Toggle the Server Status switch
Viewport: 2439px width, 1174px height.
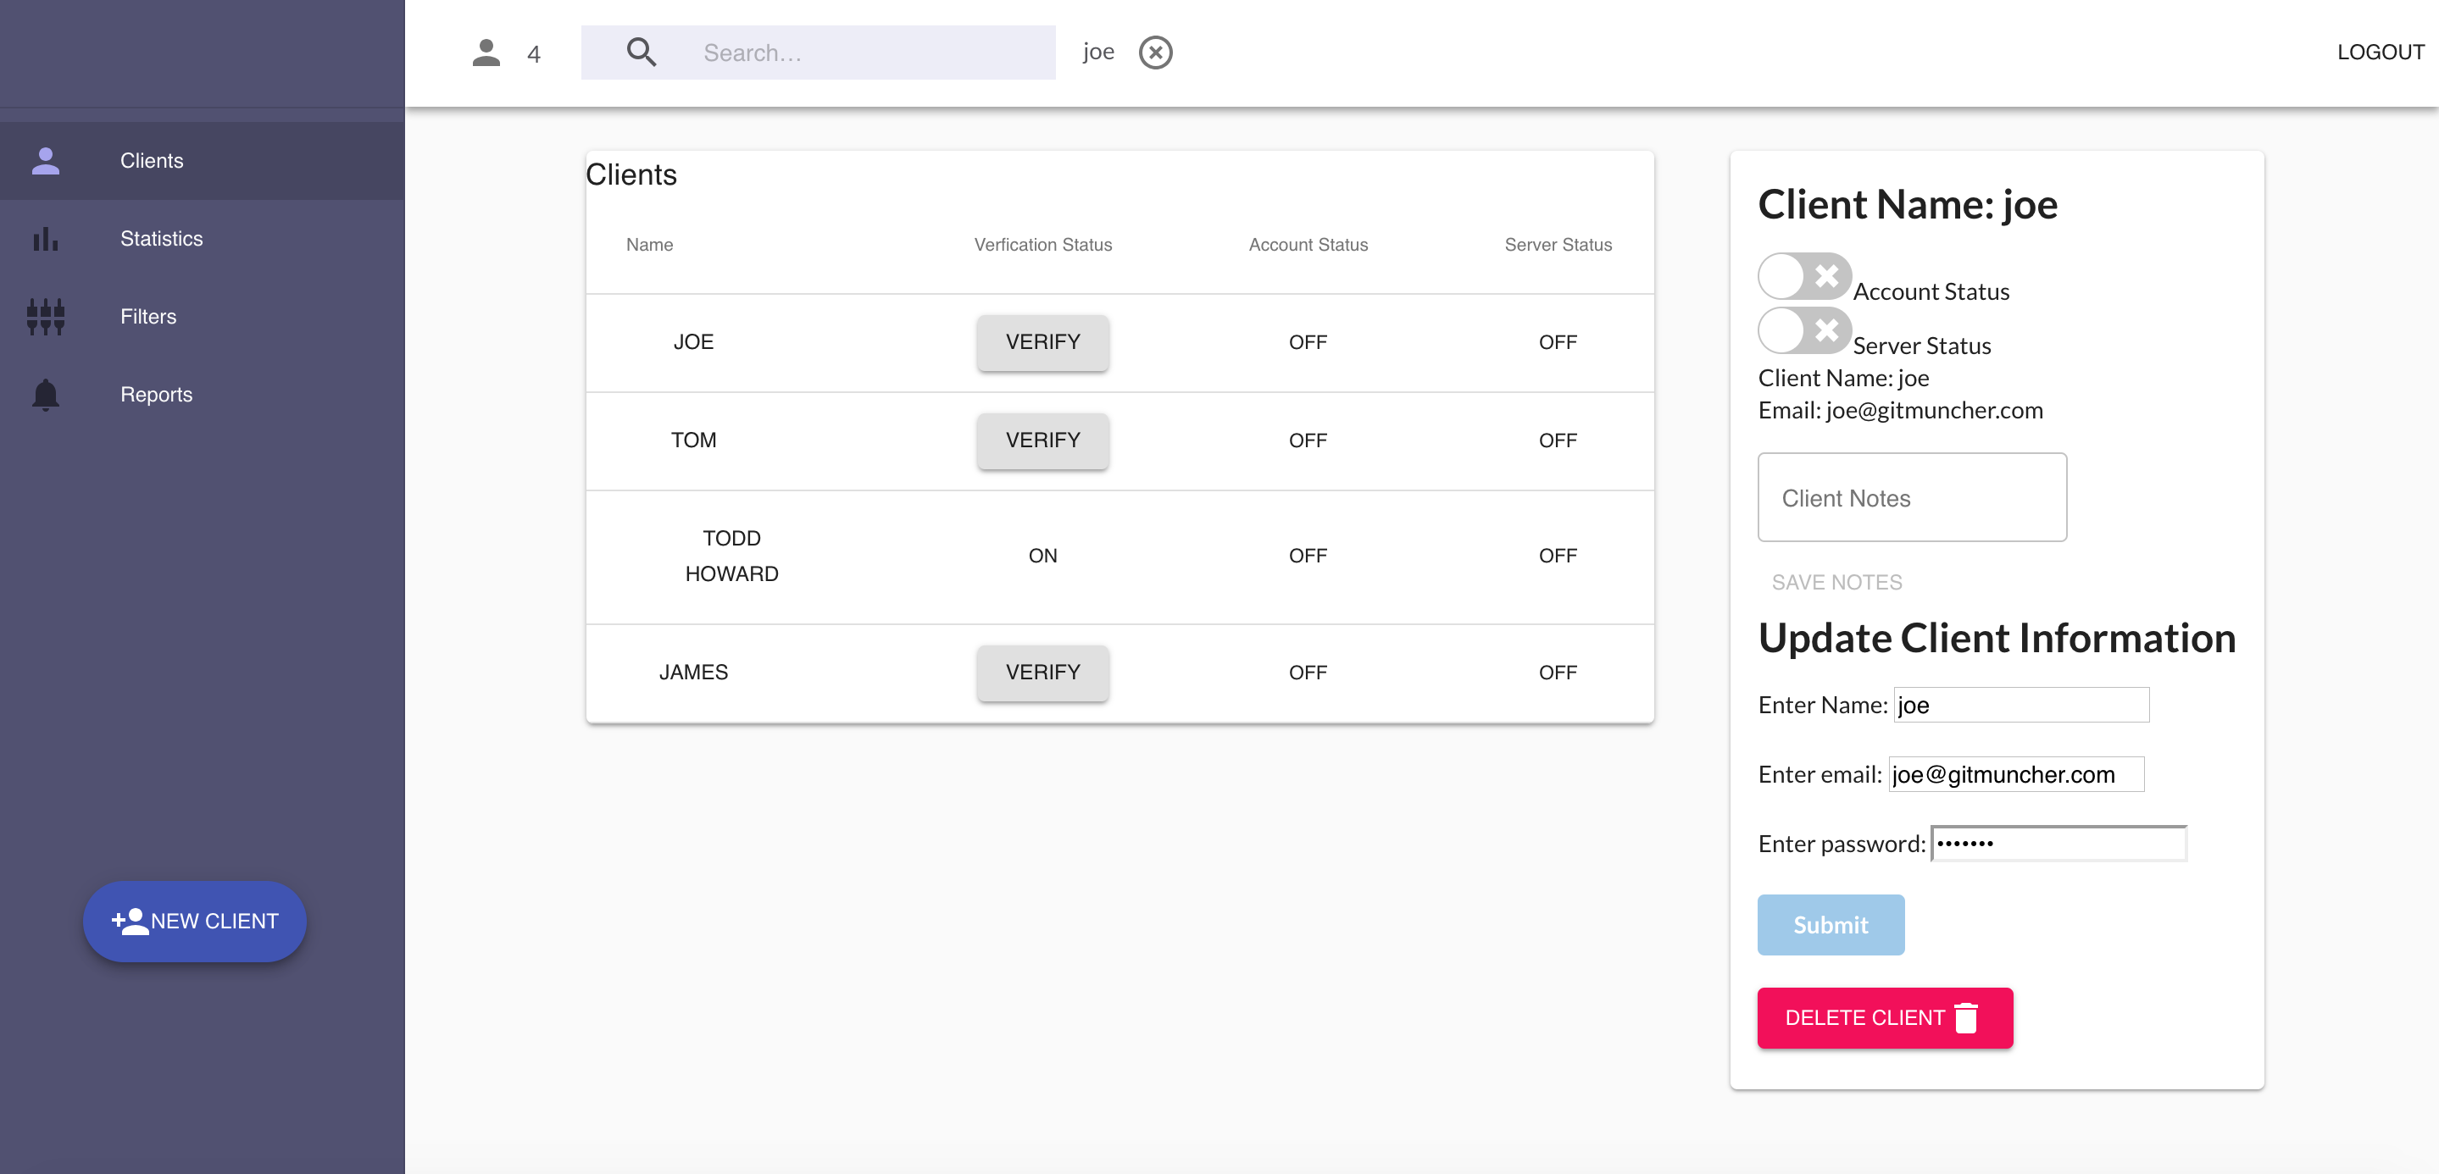click(1803, 330)
